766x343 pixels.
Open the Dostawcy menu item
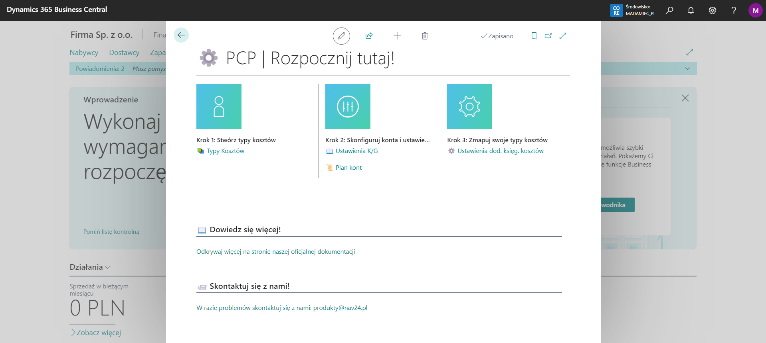click(x=124, y=53)
